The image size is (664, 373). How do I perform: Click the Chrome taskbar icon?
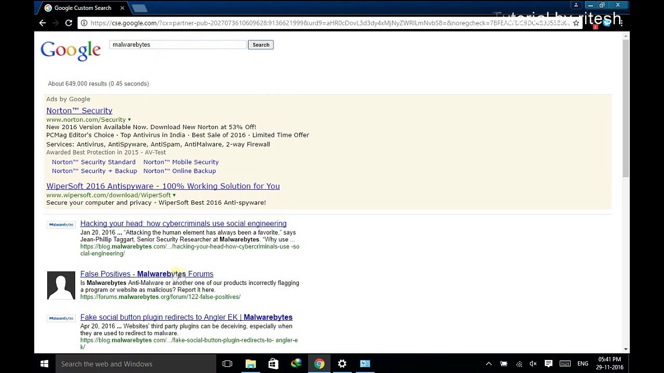coord(319,364)
